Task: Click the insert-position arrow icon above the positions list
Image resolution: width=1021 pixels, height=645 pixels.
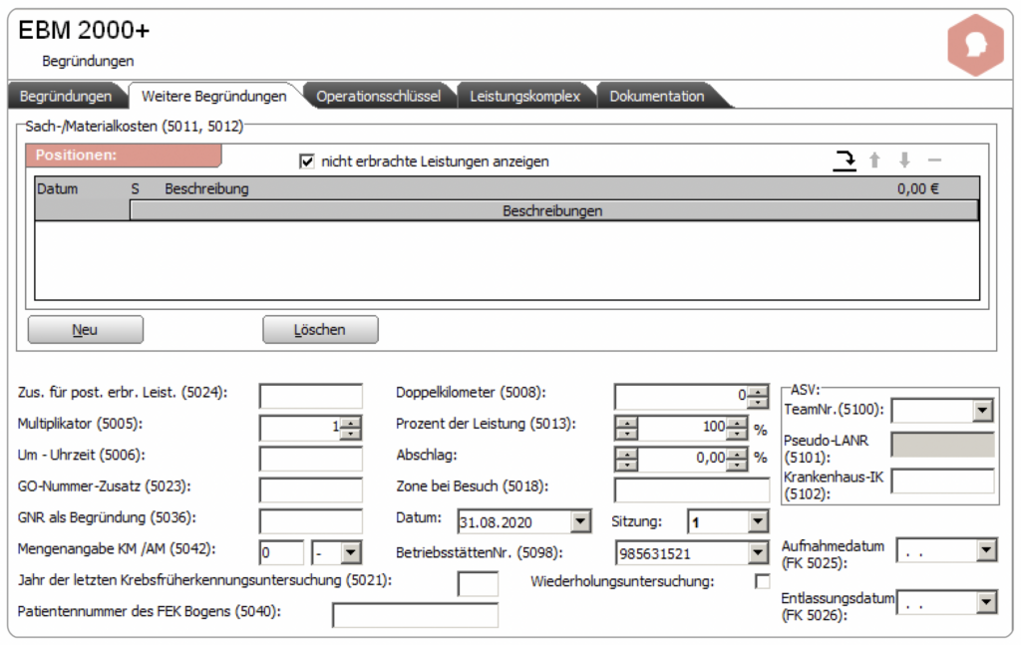Action: 845,161
